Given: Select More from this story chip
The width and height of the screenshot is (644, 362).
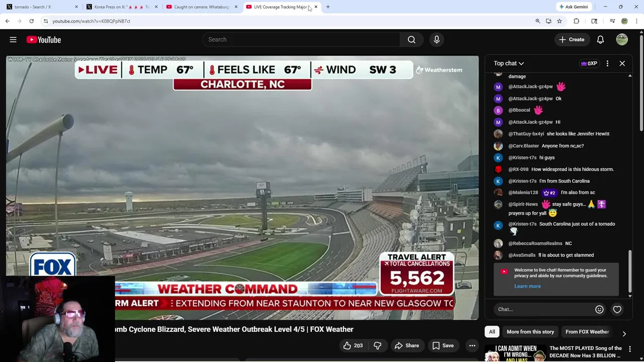Looking at the screenshot, I should pos(530,332).
